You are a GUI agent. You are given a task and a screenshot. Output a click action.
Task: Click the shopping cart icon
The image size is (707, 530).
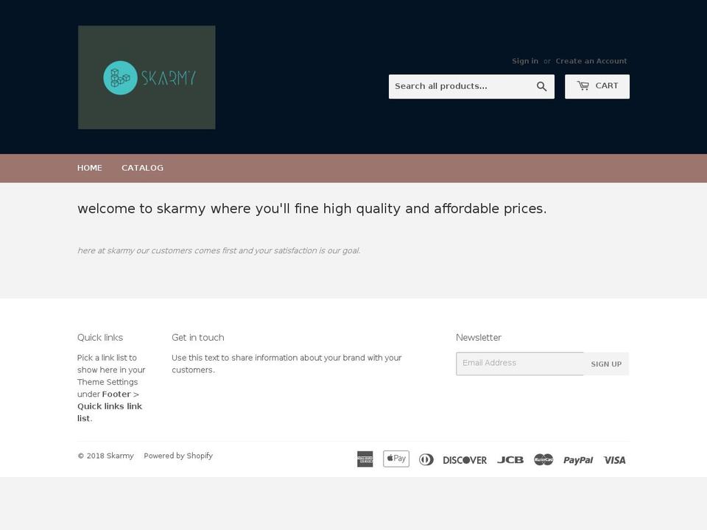583,85
